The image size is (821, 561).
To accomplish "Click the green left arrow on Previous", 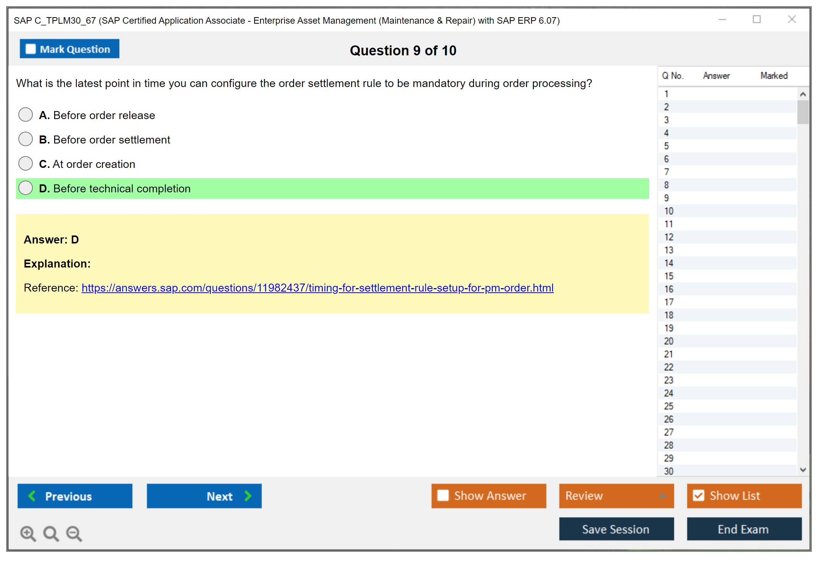I will coord(32,496).
